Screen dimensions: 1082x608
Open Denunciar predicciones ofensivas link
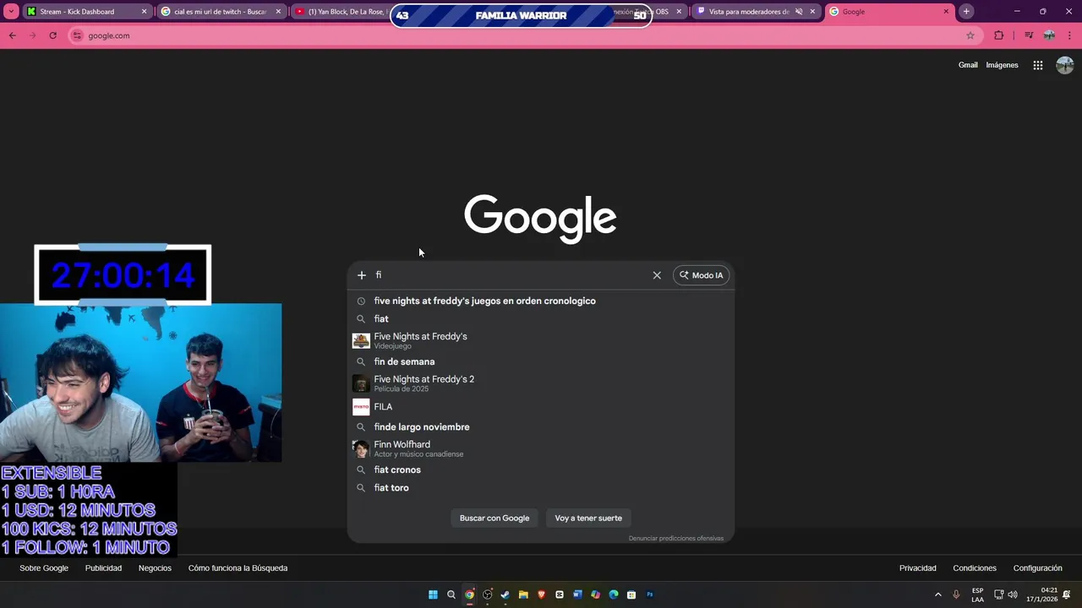pyautogui.click(x=676, y=538)
